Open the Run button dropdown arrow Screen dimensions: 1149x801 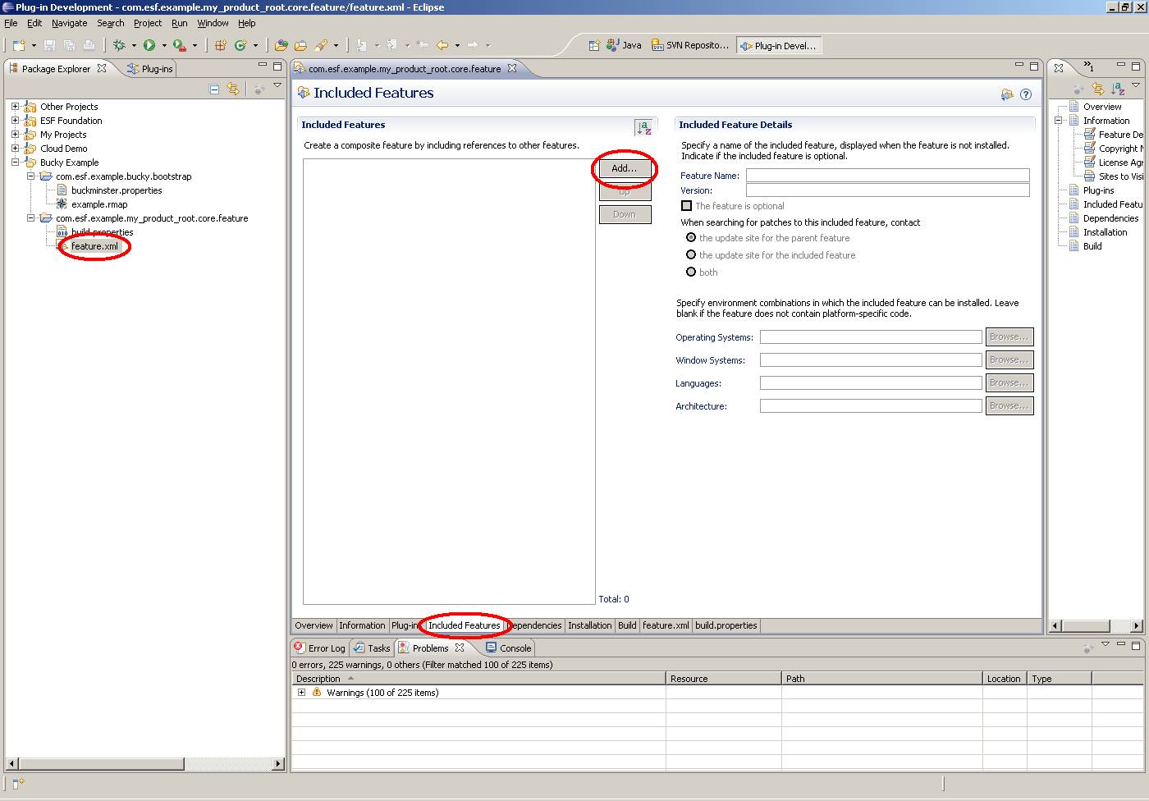pos(164,46)
